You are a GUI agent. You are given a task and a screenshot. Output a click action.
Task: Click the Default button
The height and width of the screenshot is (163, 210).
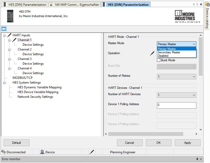click(17, 143)
